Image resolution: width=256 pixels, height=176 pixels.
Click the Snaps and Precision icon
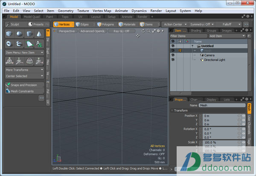8,85
